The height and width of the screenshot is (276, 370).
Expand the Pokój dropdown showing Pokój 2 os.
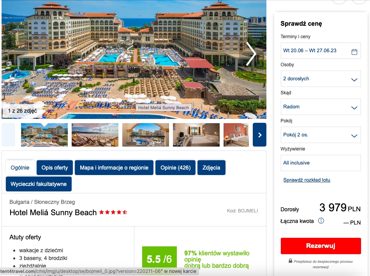coord(321,135)
